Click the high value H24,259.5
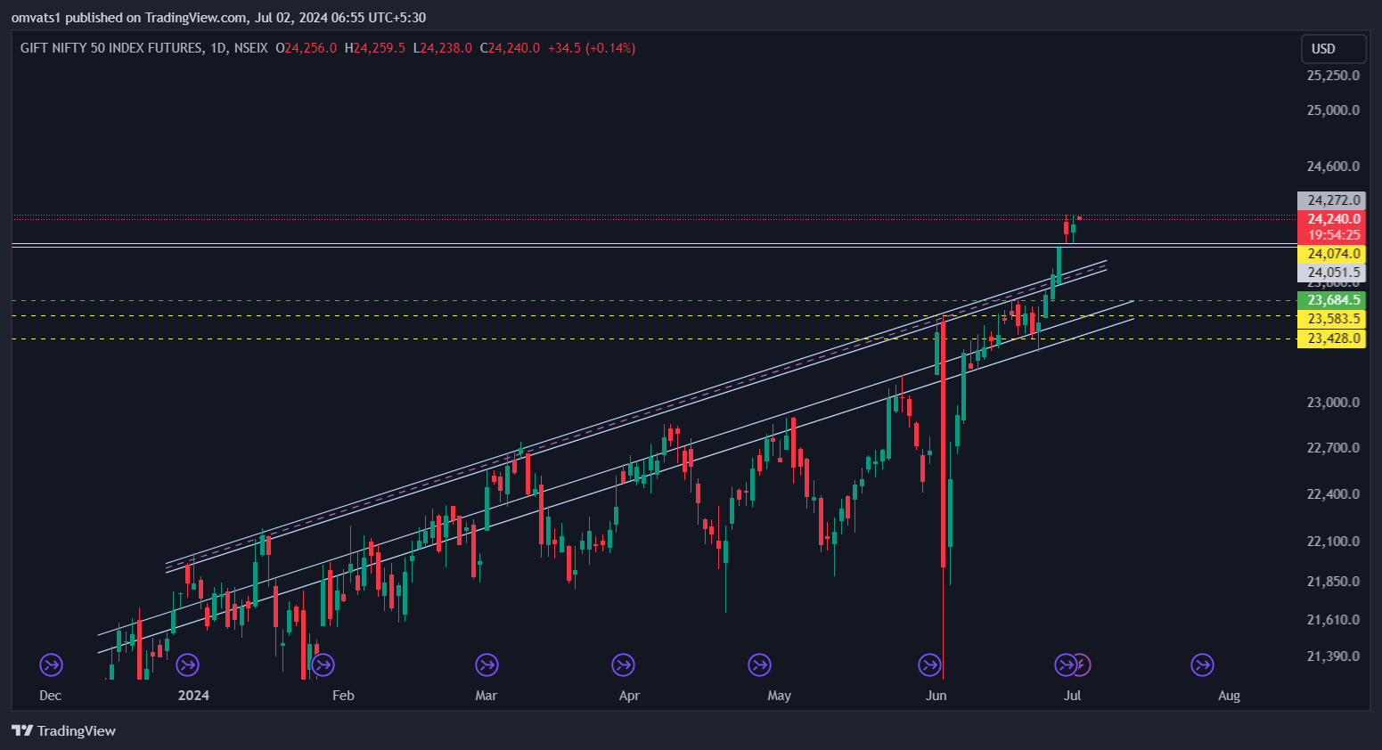This screenshot has height=750, width=1382. (x=375, y=48)
